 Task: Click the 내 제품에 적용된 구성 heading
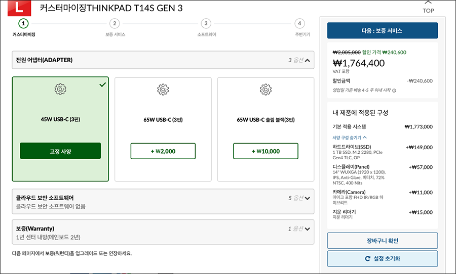(x=360, y=113)
